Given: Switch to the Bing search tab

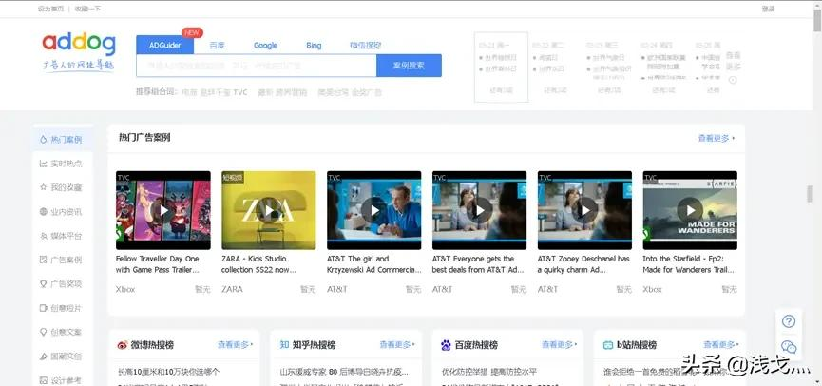Looking at the screenshot, I should click(314, 45).
